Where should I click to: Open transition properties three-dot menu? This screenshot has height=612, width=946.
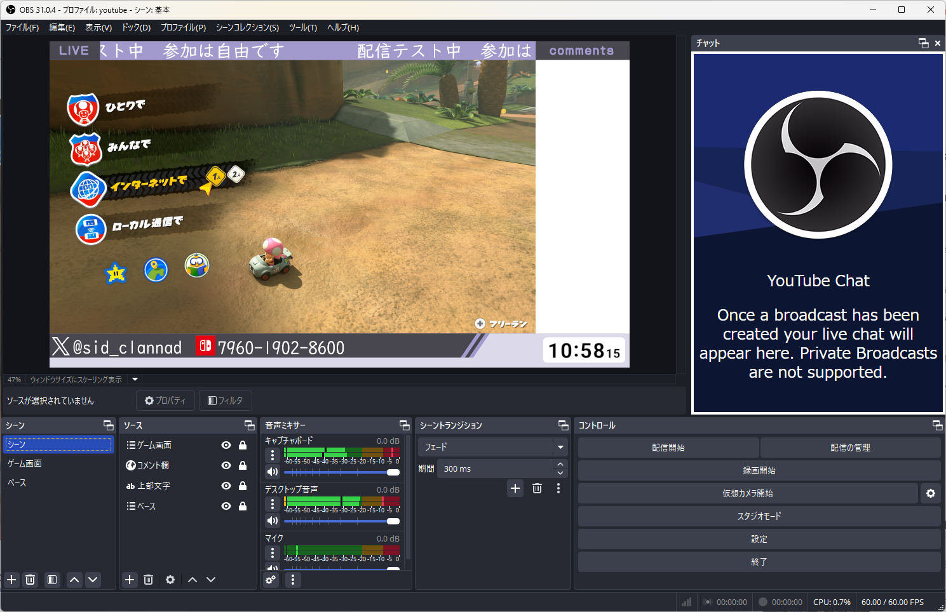pyautogui.click(x=558, y=488)
